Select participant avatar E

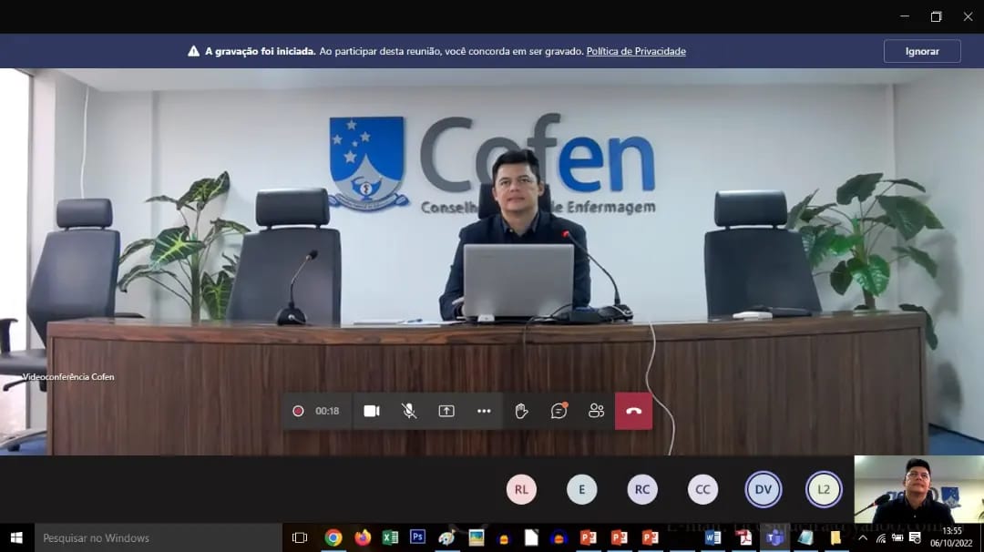(581, 489)
